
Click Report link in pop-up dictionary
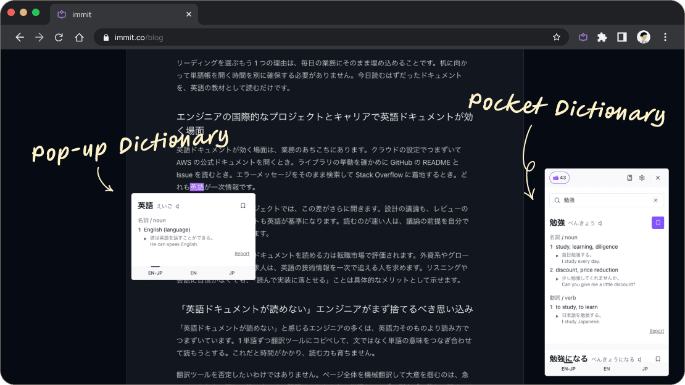point(241,254)
